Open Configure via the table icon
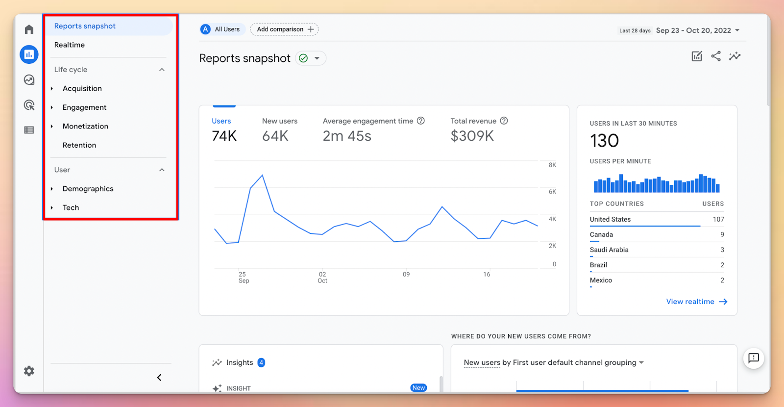Viewport: 784px width, 407px height. [29, 130]
